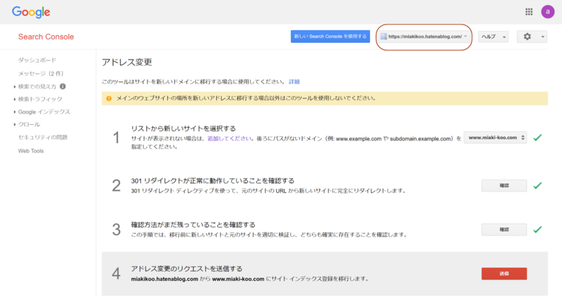
Task: Click the info icon next to 検索での見え方
Action: 63,86
